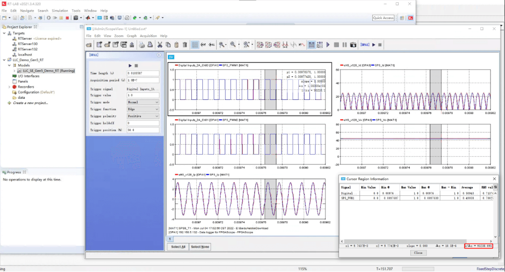Select I/O Interfaces in the project tree
Viewport: 505px width, 272px height.
(x=29, y=76)
